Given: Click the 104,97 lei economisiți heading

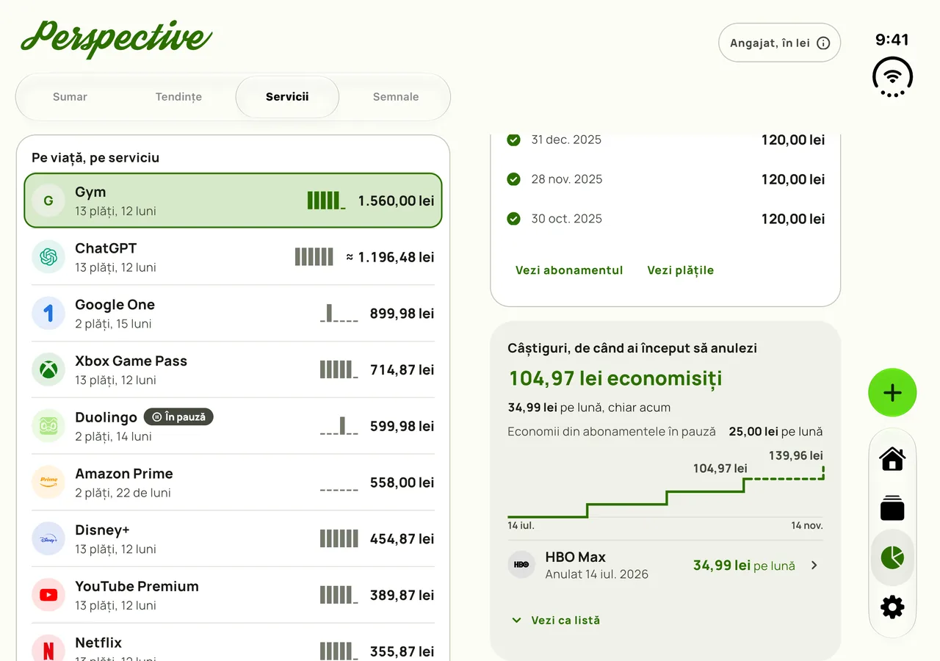Looking at the screenshot, I should [x=615, y=378].
